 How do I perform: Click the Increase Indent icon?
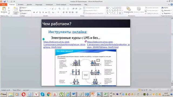(x=76, y=9)
